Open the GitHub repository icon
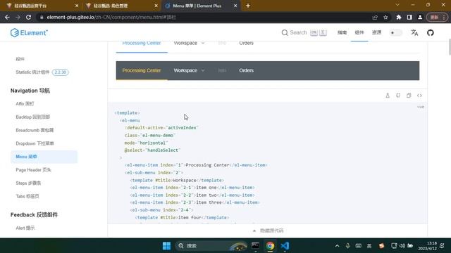The width and height of the screenshot is (451, 253). pos(431,33)
